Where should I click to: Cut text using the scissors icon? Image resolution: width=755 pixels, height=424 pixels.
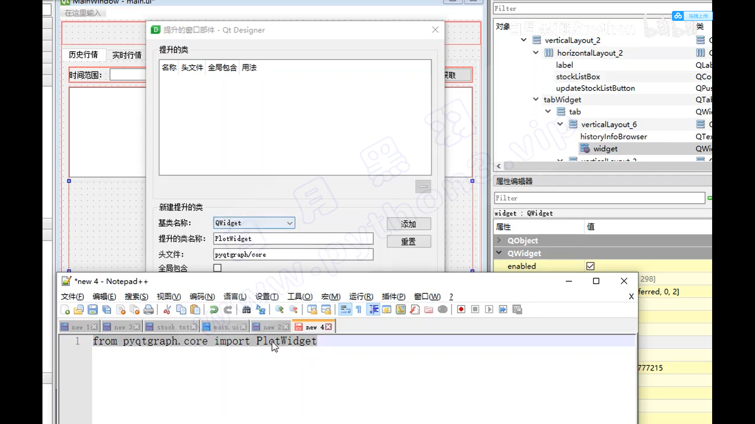(x=166, y=309)
